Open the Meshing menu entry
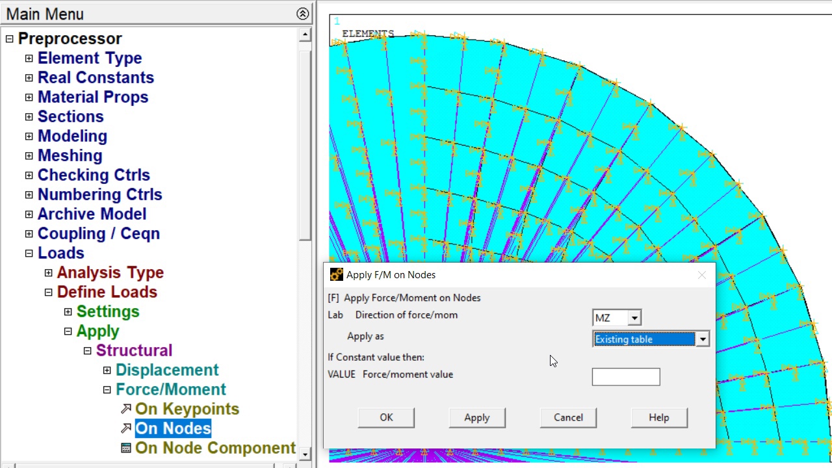Image resolution: width=832 pixels, height=468 pixels. [x=70, y=156]
